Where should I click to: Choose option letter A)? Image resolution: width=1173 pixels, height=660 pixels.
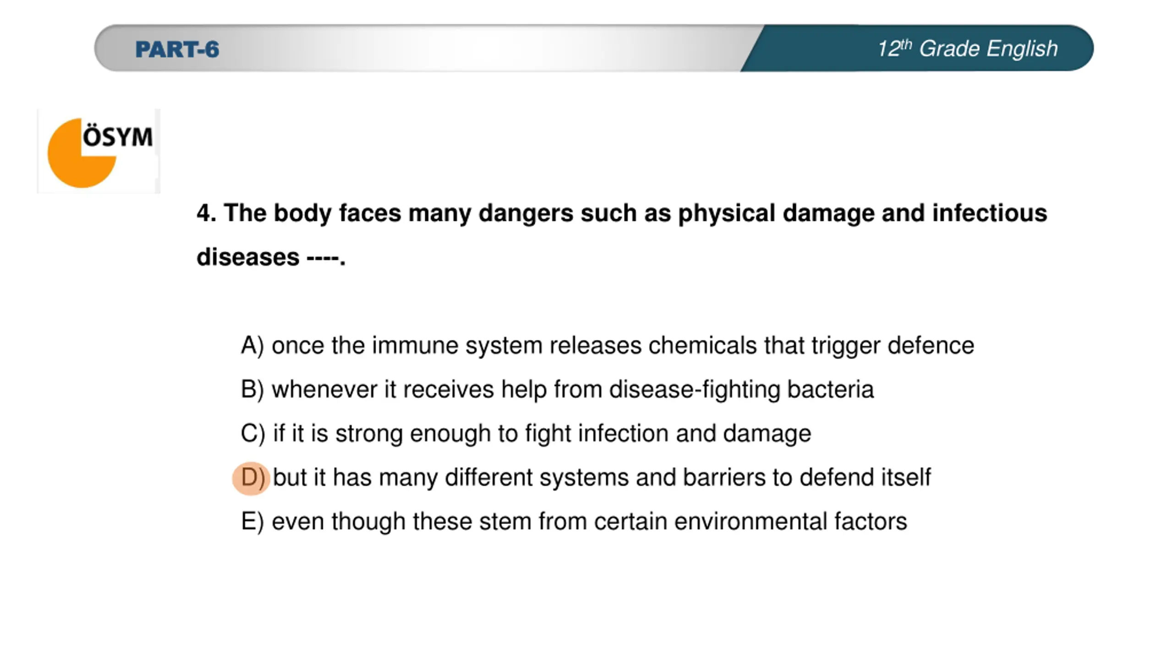tap(252, 346)
